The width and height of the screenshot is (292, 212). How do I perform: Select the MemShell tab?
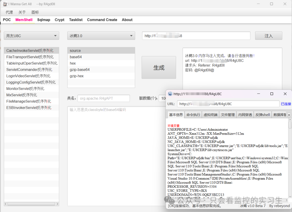24,20
